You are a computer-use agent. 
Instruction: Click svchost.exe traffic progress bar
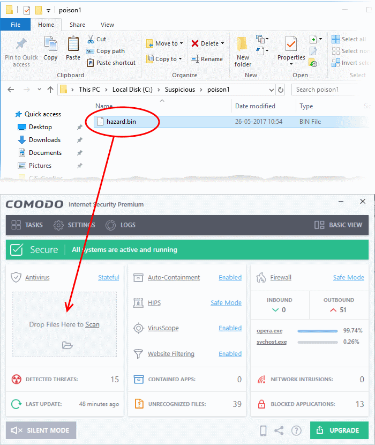point(318,342)
